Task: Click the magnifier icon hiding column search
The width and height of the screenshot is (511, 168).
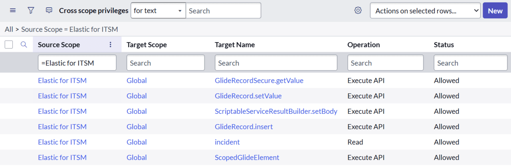Action: (24, 45)
